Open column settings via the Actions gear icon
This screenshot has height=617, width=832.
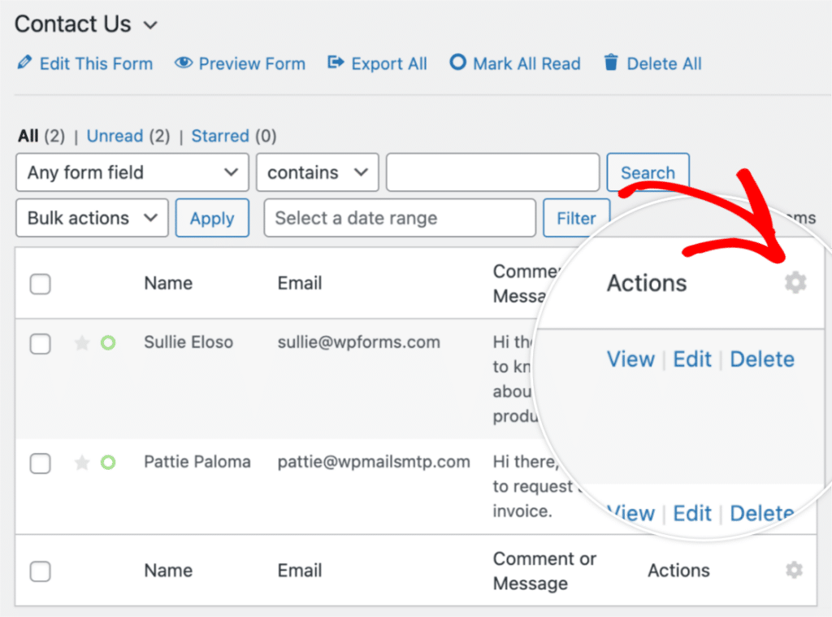[x=795, y=282]
